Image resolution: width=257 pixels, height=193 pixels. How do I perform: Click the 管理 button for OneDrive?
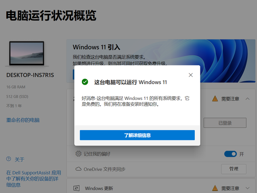(x=234, y=169)
